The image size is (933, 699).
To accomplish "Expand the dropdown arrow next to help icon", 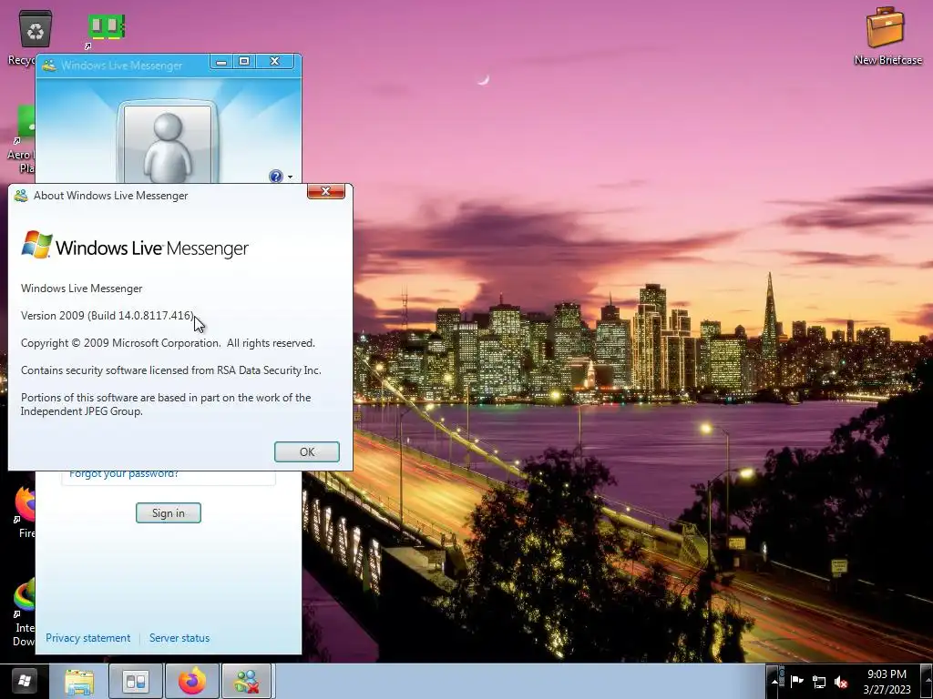I will (291, 177).
